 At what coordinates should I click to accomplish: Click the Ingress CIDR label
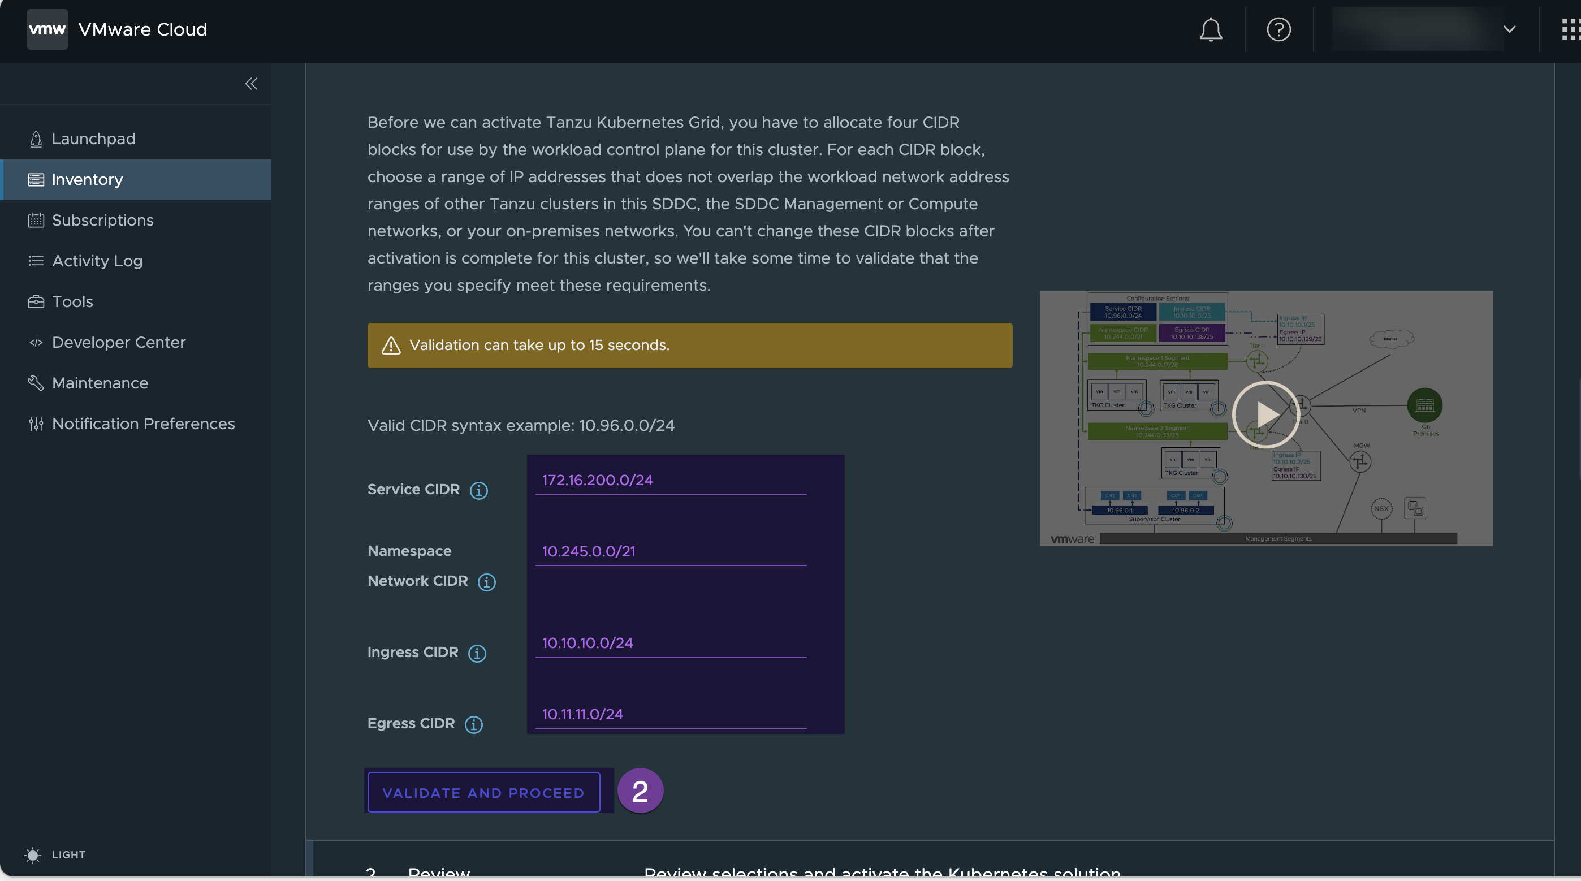click(413, 652)
